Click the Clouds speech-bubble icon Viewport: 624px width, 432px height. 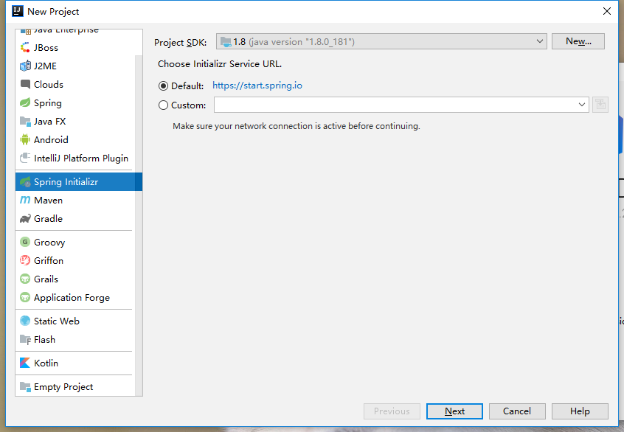[25, 84]
